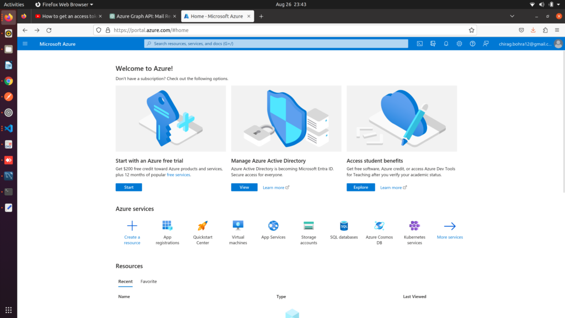
Task: Open the system status menu arrow
Action: pyautogui.click(x=558, y=4)
